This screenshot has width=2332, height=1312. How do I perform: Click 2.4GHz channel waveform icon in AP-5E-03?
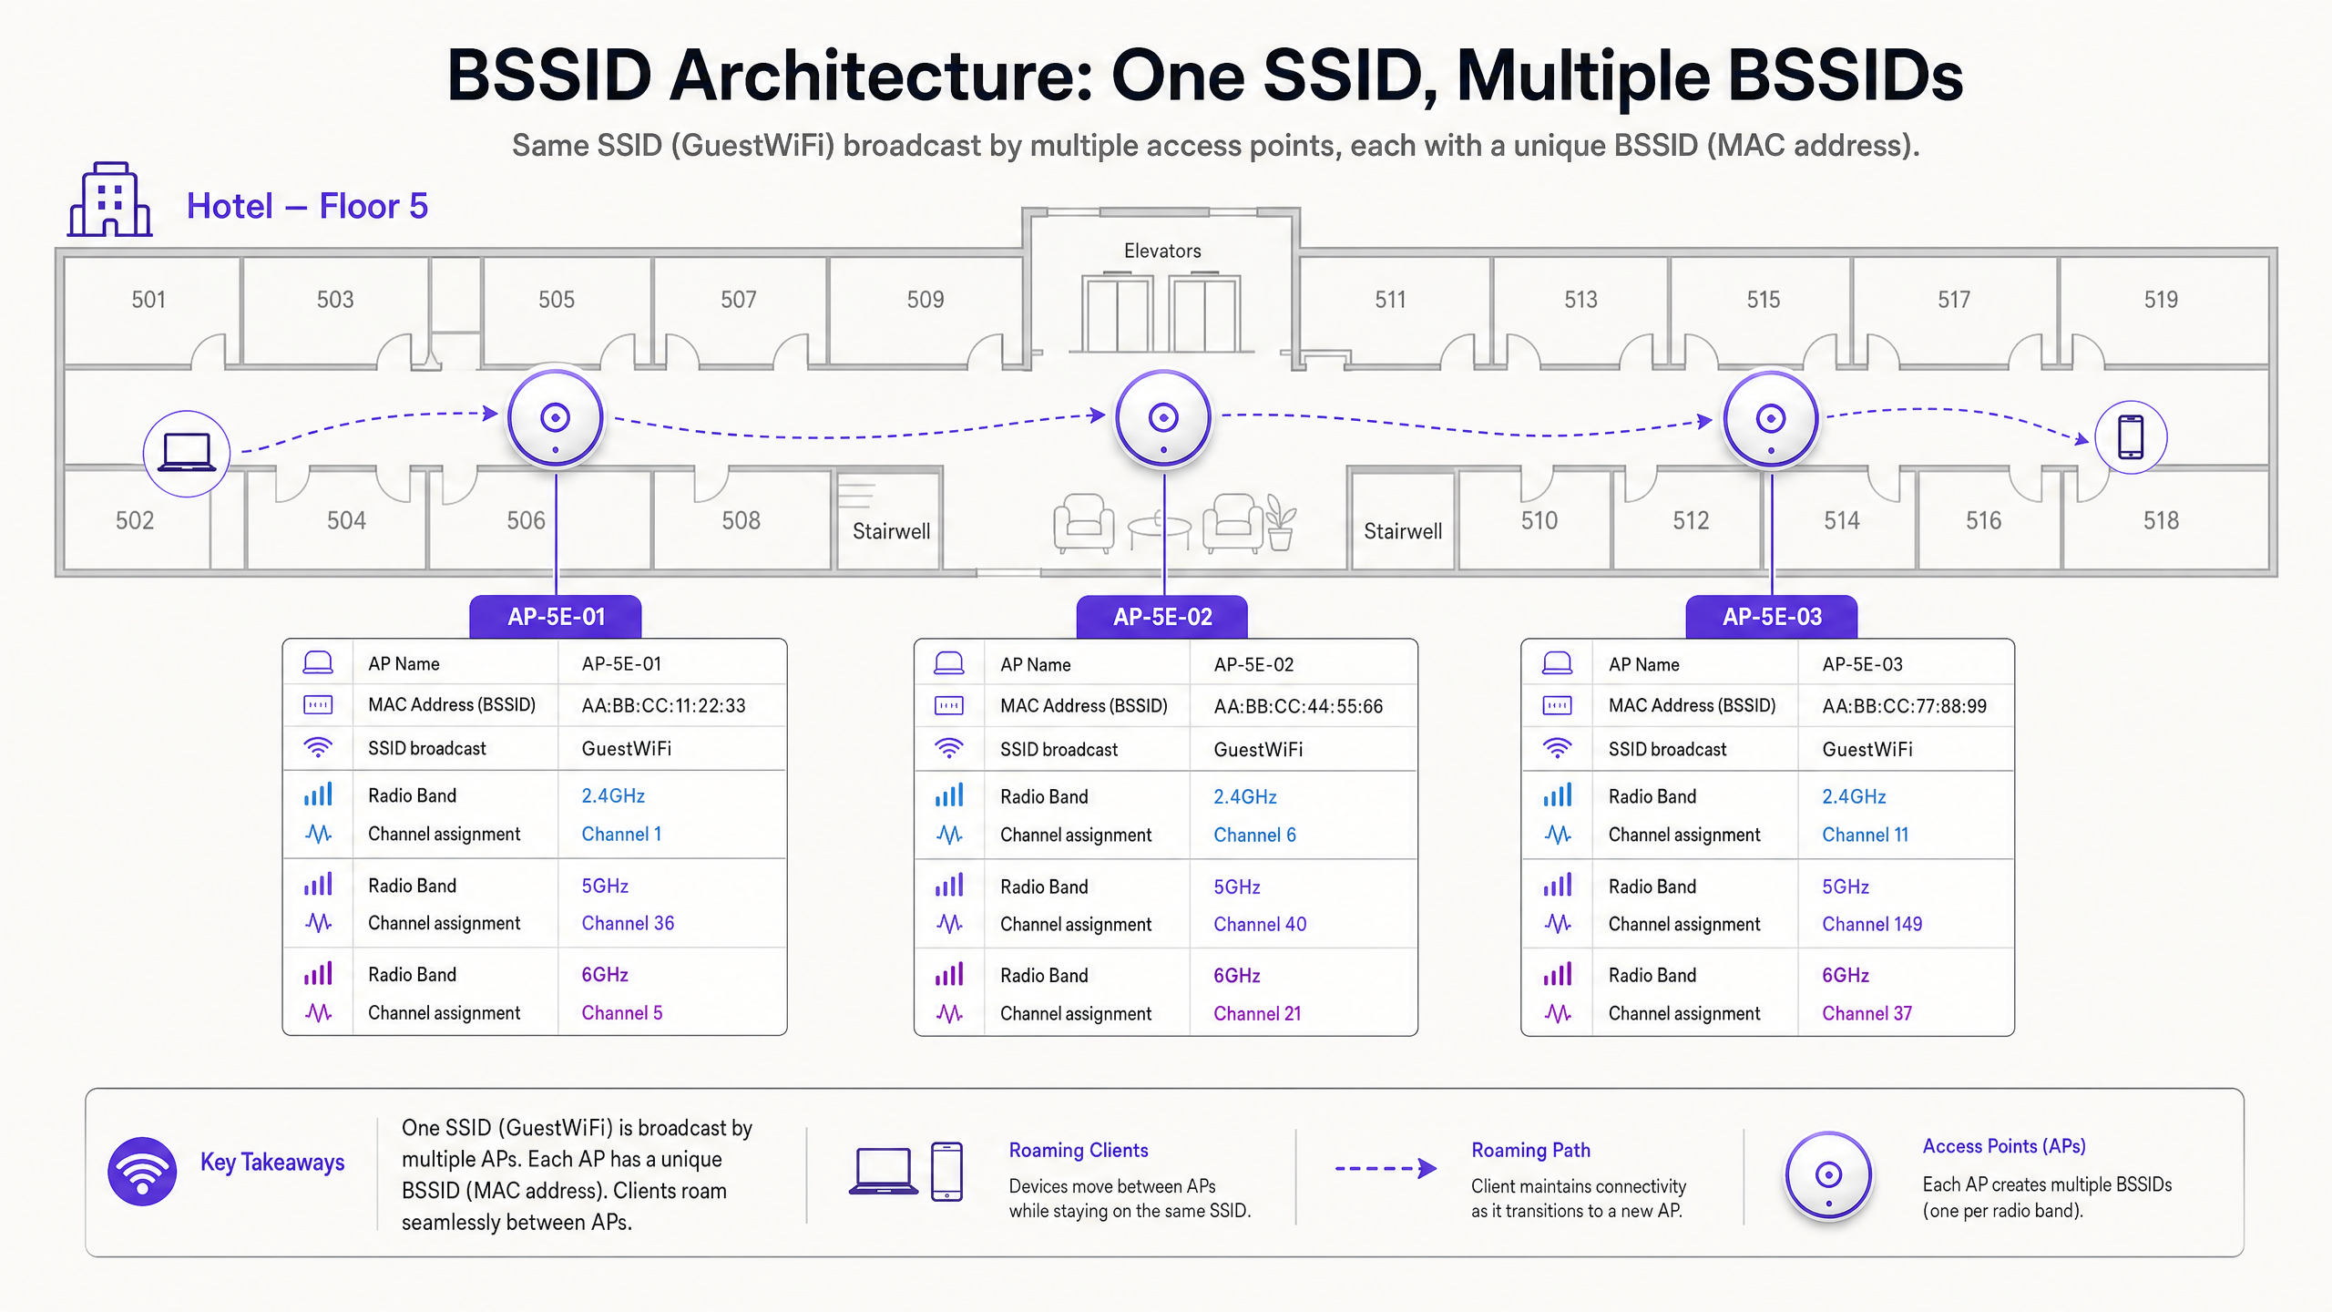point(1558,835)
